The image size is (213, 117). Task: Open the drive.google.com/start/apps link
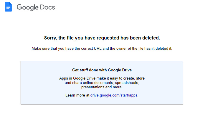[x=114, y=95]
